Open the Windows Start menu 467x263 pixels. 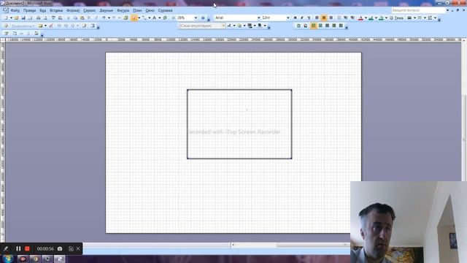coord(8,259)
